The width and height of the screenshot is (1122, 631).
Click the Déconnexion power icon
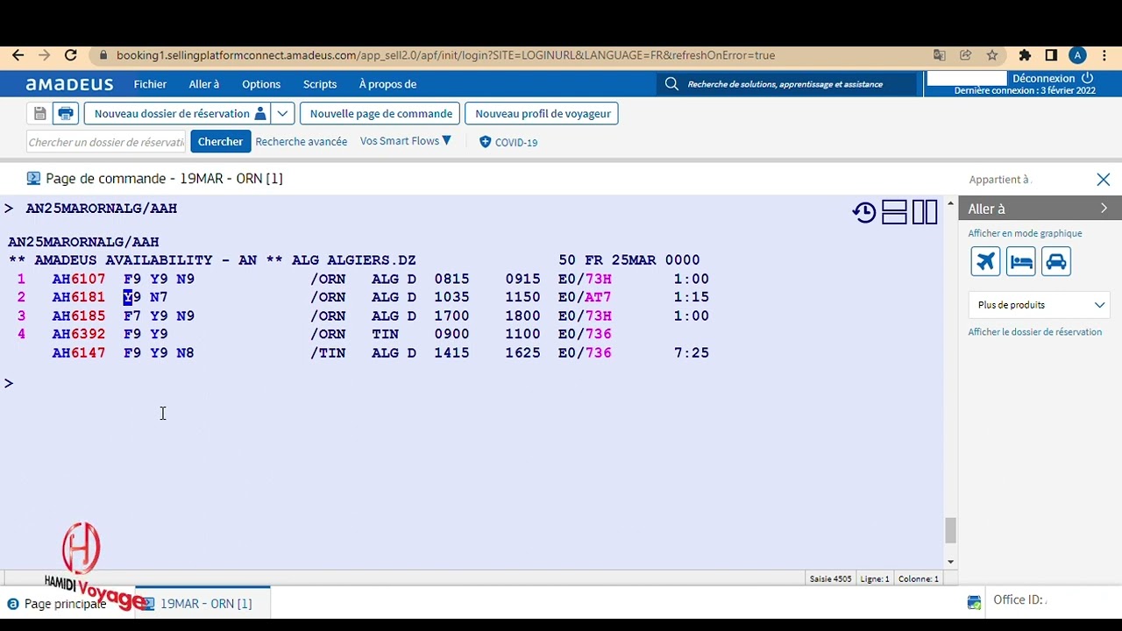coord(1088,78)
